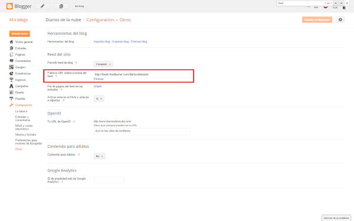Screen dimensions: 354x221
Task: Click 'Eliminar blog' link
Action: pyautogui.click(x=139, y=41)
